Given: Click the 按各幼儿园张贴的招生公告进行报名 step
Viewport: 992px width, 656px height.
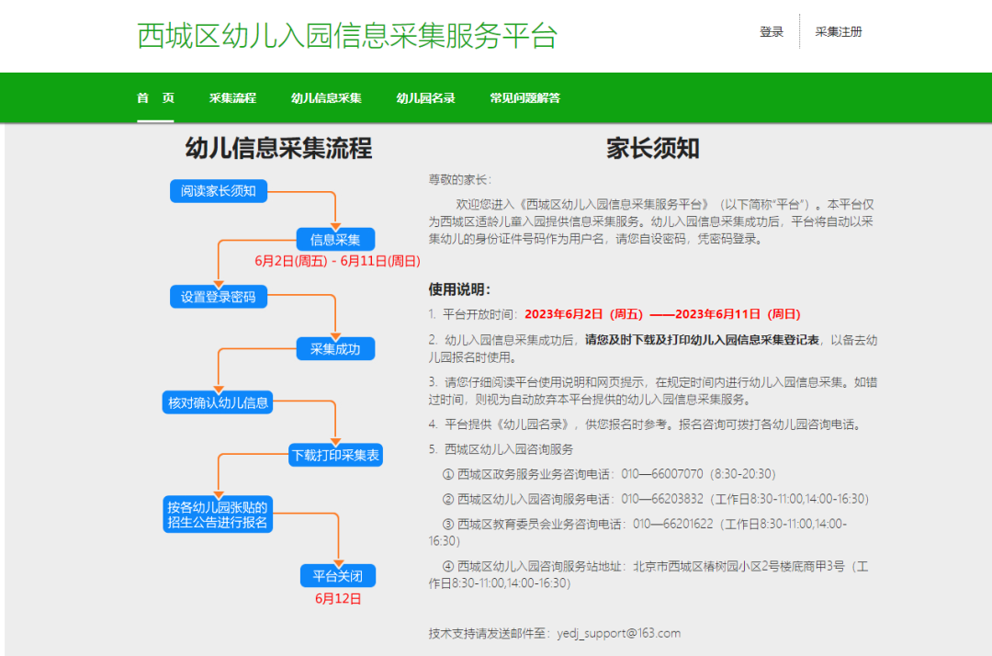Looking at the screenshot, I should (218, 515).
